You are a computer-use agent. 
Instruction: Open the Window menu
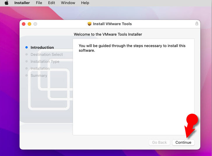click(x=68, y=3)
